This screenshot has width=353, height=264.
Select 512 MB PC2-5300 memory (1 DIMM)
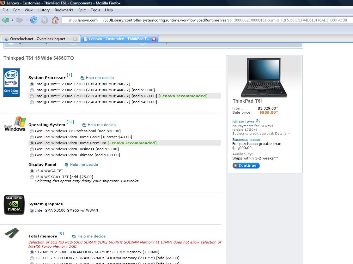(x=32, y=252)
